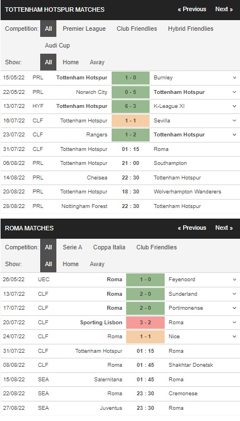Screen dimensions: 240x421
Task: Open the Wolverhampton Wanderers team link
Action: pyautogui.click(x=188, y=192)
